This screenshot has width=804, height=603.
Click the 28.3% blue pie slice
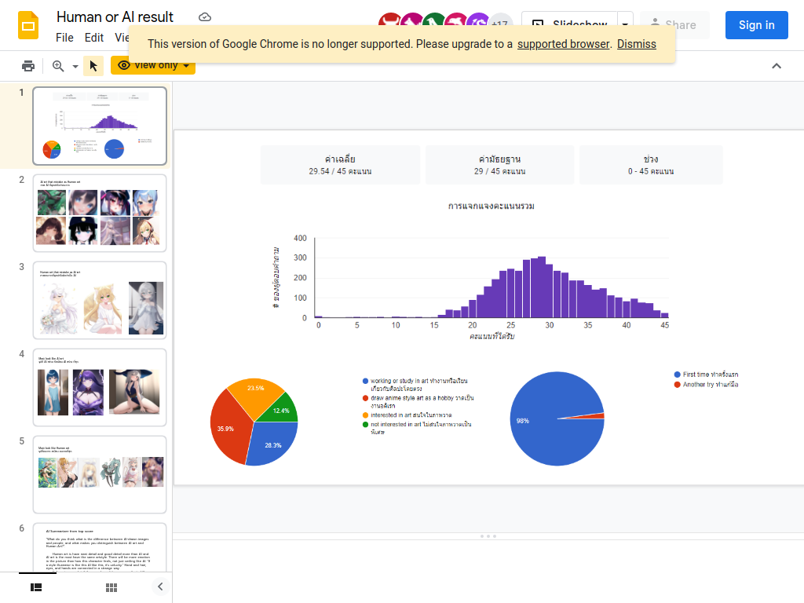tap(272, 444)
